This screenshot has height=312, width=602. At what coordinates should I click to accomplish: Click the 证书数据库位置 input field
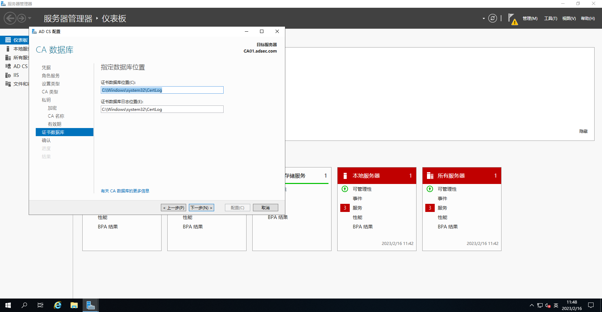coord(162,90)
